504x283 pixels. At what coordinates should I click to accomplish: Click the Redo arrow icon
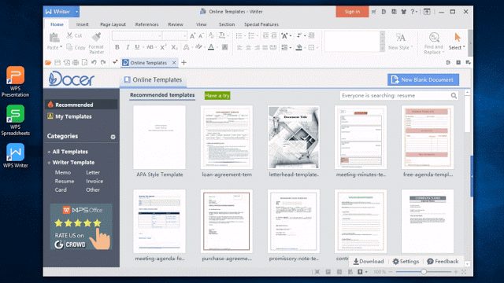pyautogui.click(x=103, y=63)
